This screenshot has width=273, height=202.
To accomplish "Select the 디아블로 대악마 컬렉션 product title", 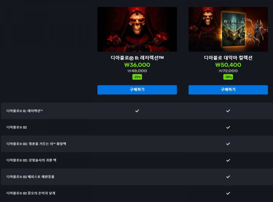I will 228,58.
